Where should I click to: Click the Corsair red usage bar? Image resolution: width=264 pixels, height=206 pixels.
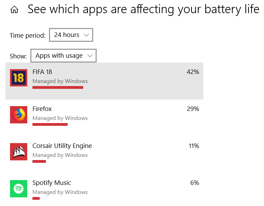tap(39, 161)
